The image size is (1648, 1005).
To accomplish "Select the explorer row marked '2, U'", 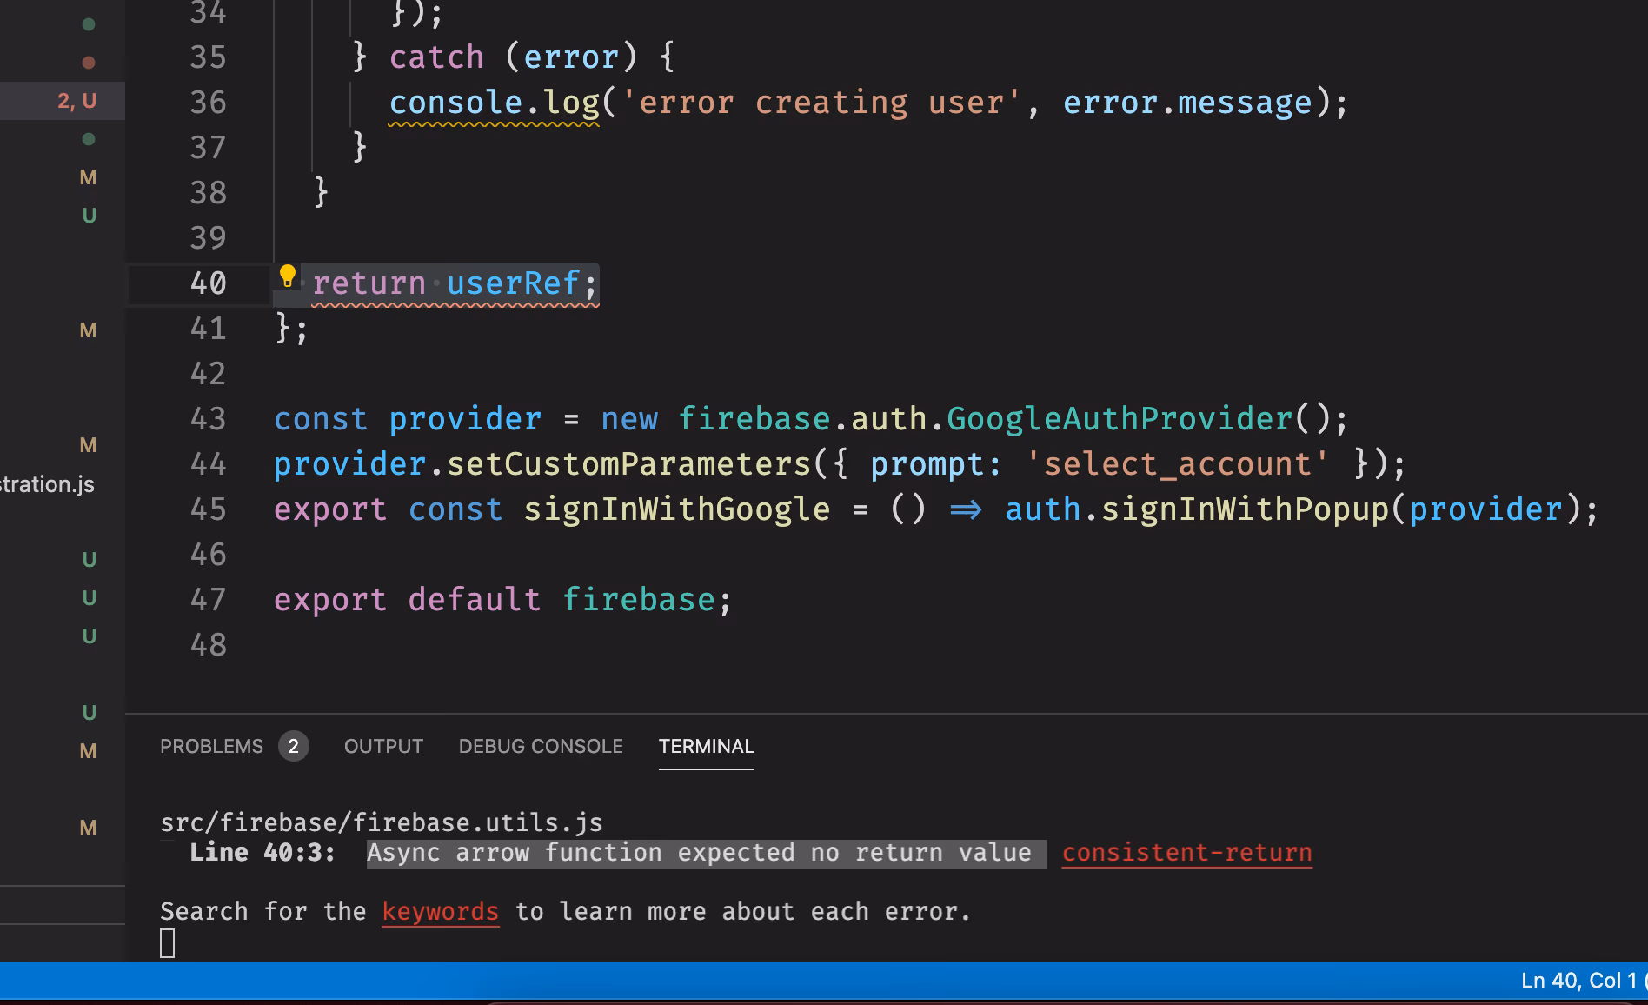I will tap(63, 101).
